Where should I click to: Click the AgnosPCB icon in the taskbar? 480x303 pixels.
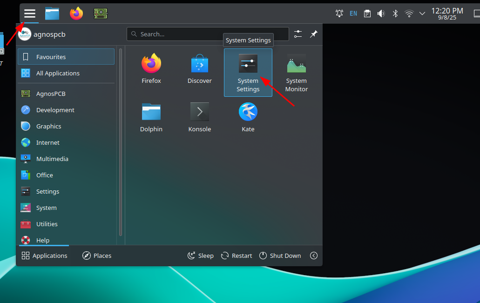tap(101, 13)
